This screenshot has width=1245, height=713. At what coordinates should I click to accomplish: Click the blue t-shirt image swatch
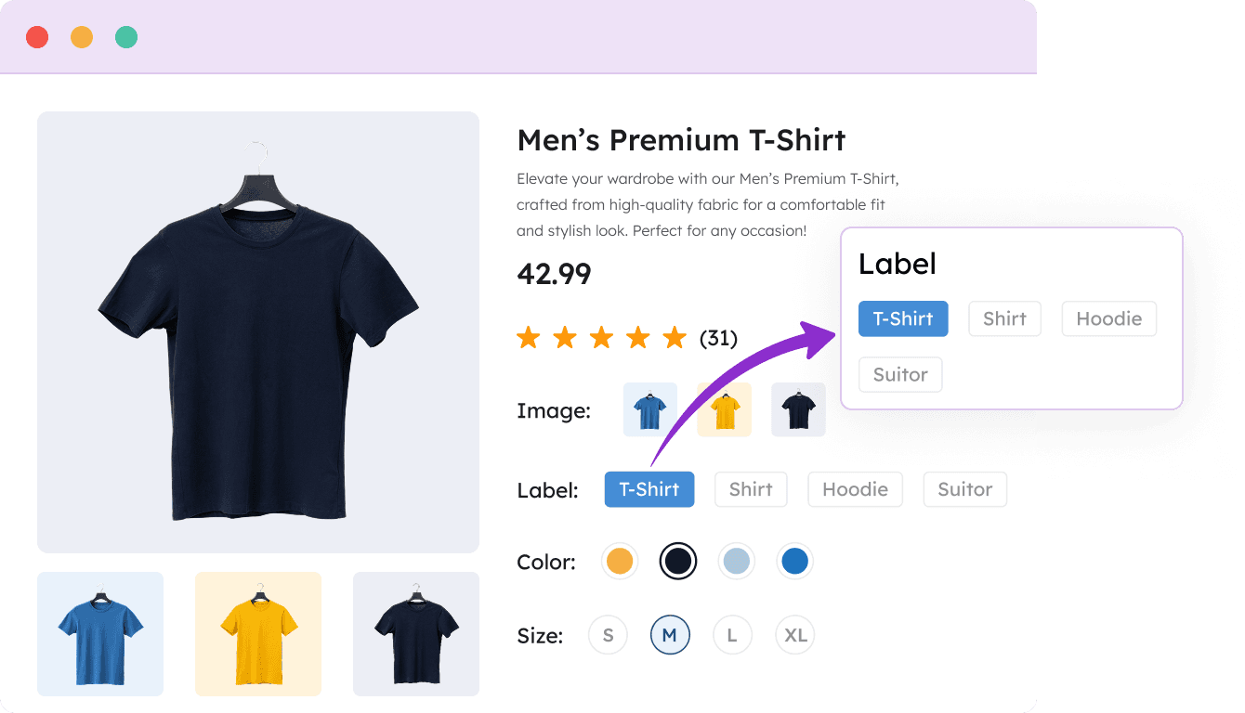click(x=649, y=409)
